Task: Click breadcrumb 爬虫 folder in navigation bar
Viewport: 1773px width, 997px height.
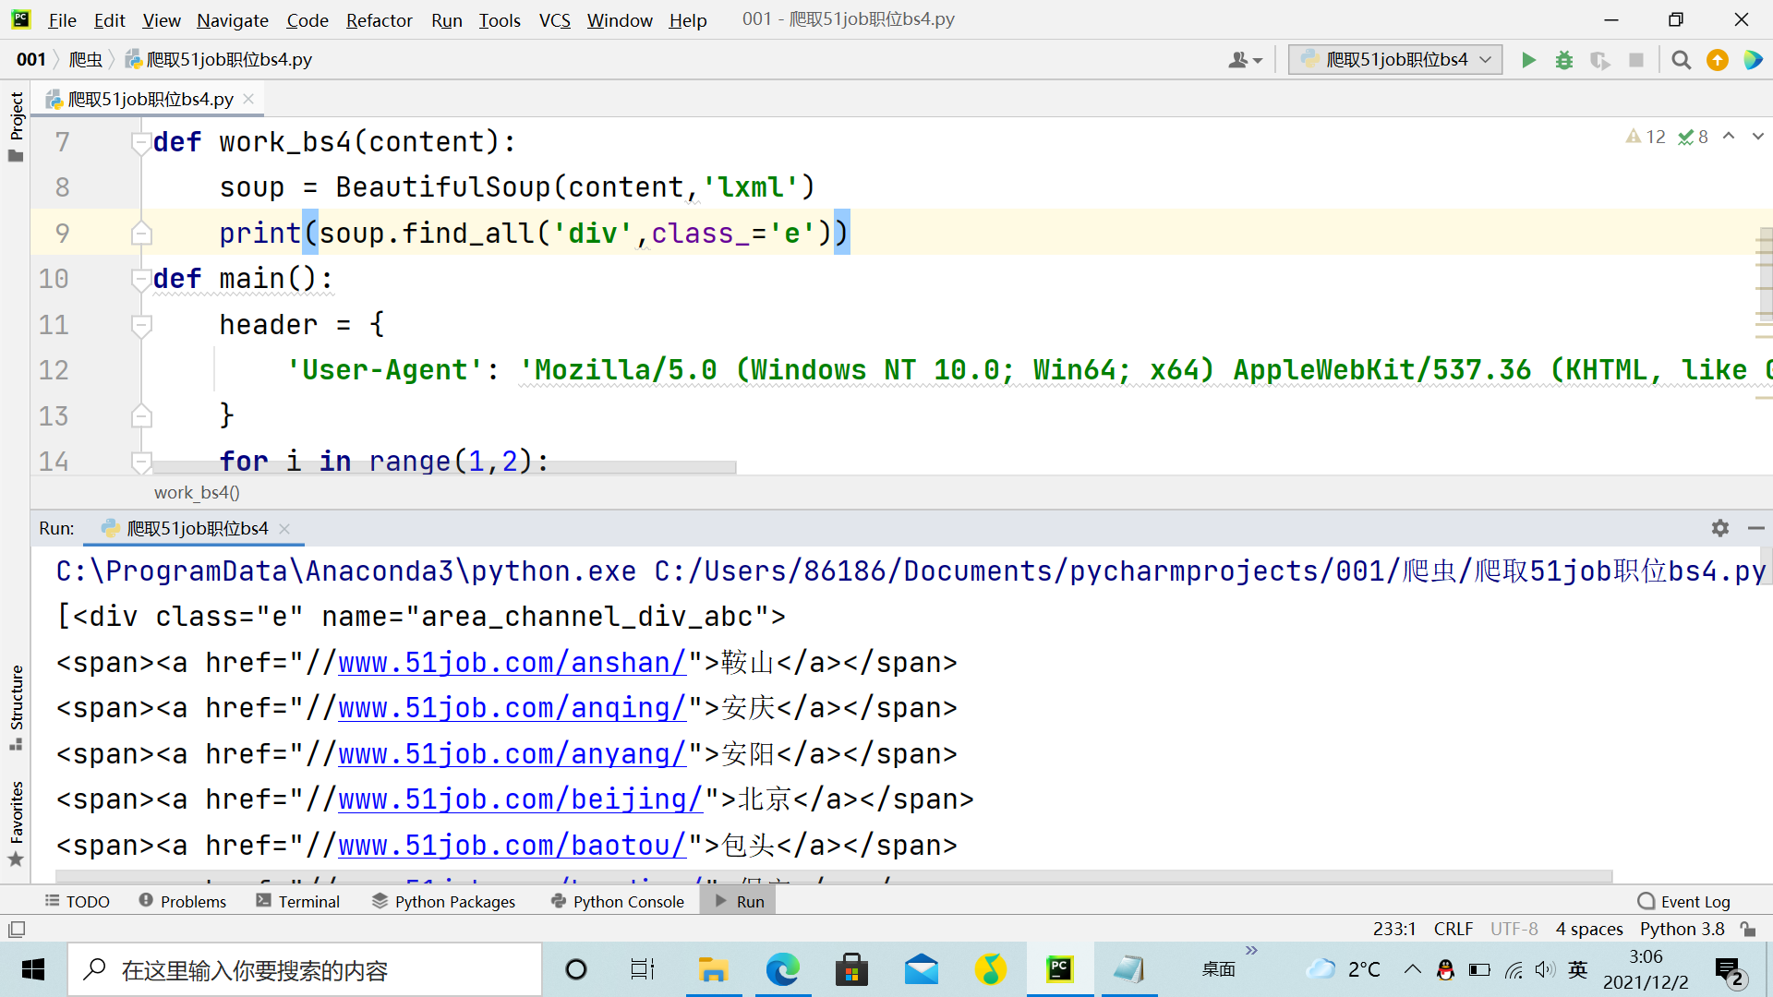Action: pyautogui.click(x=86, y=60)
